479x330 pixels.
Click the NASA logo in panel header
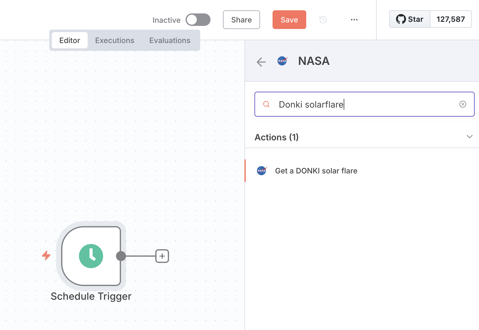pyautogui.click(x=282, y=61)
